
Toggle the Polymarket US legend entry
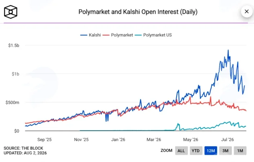[153, 35]
